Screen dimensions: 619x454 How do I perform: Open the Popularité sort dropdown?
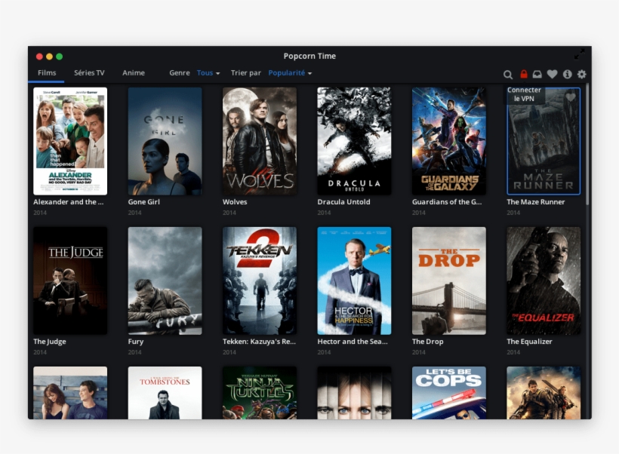click(288, 72)
